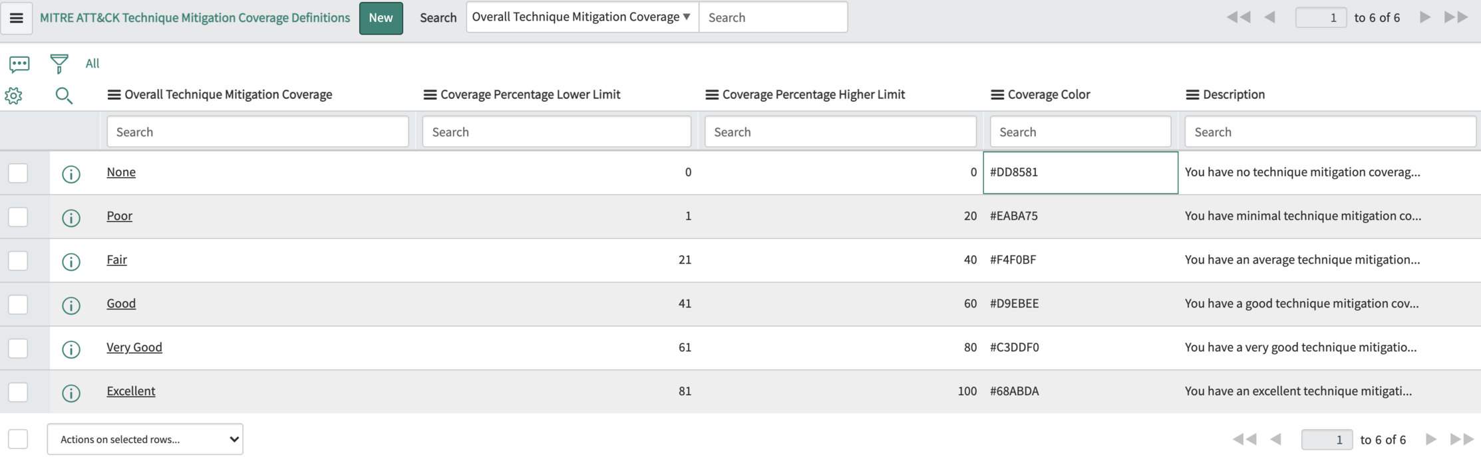Click the Description column search box
The width and height of the screenshot is (1481, 457).
coord(1330,132)
